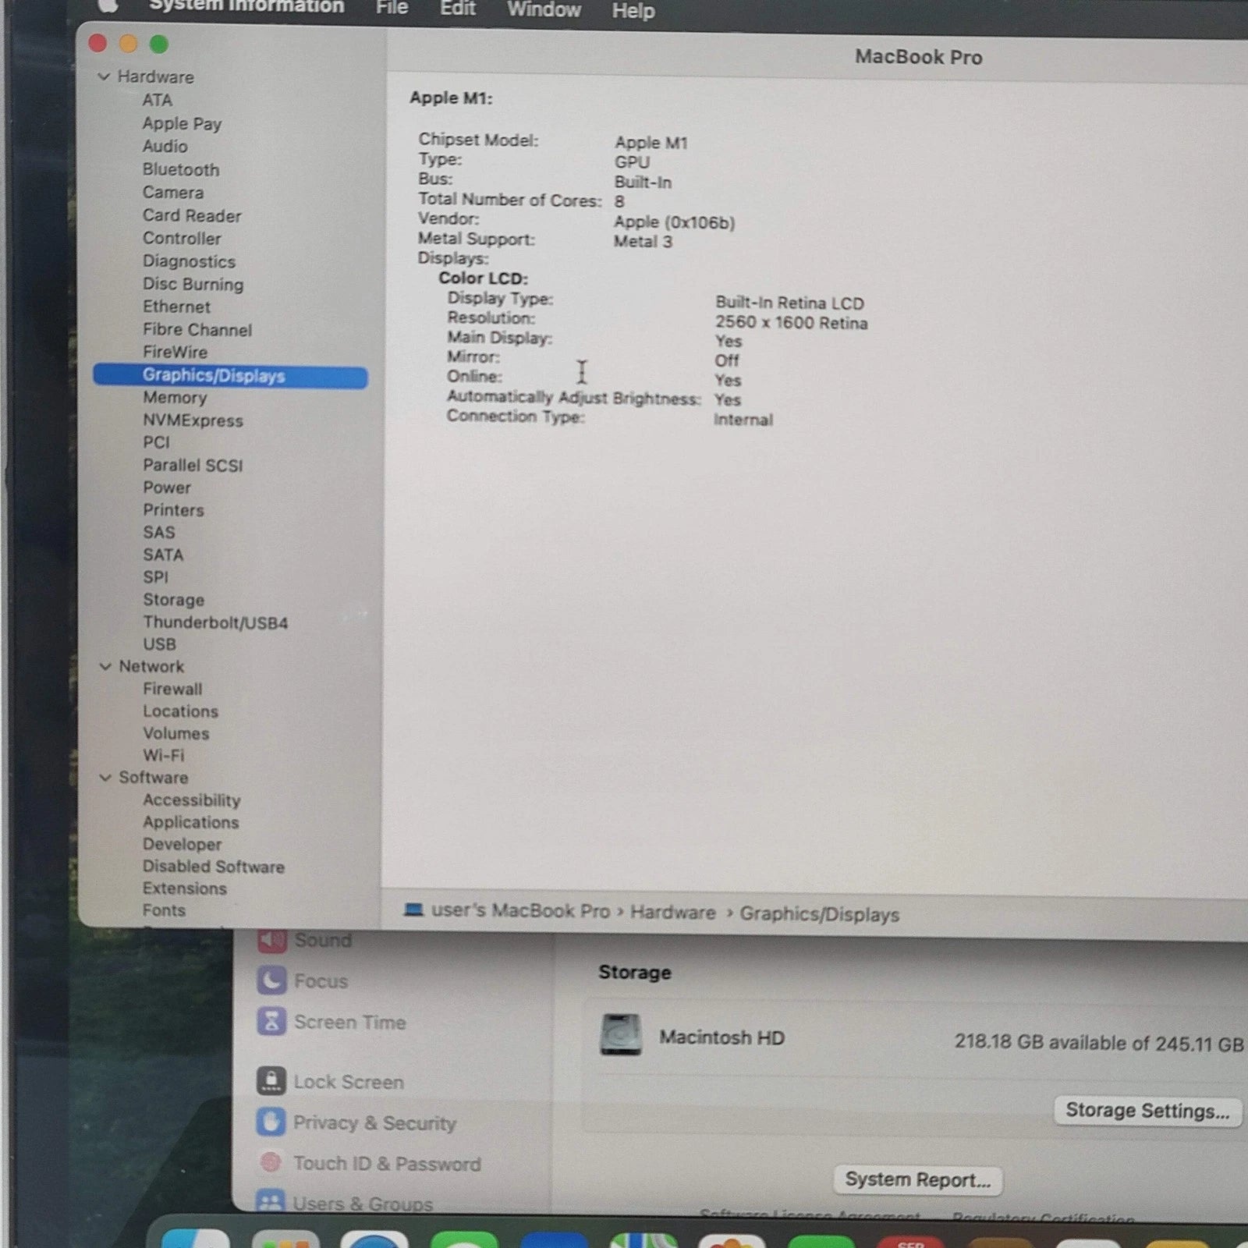
Task: Select Wi-Fi under Network
Action: click(164, 755)
